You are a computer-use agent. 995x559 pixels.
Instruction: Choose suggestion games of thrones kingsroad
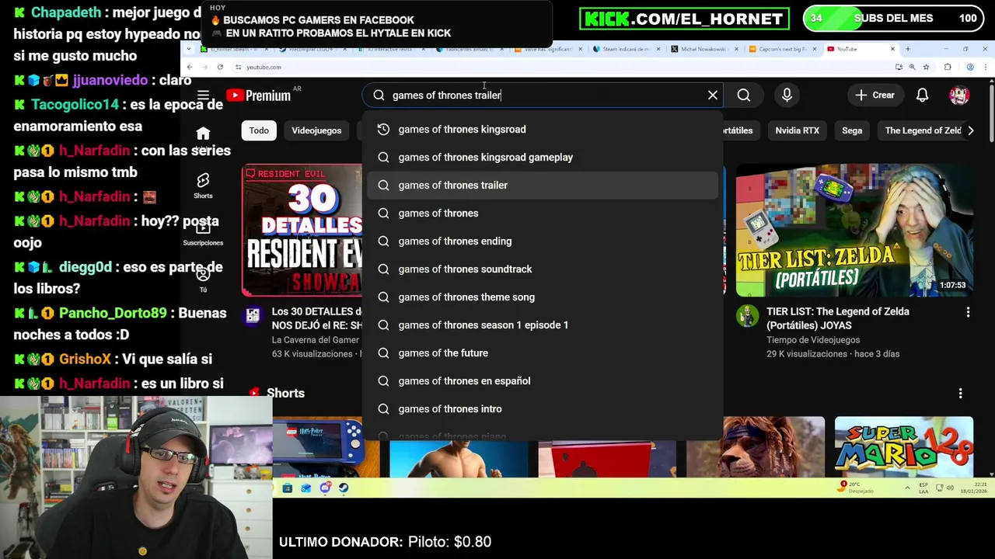click(x=542, y=129)
